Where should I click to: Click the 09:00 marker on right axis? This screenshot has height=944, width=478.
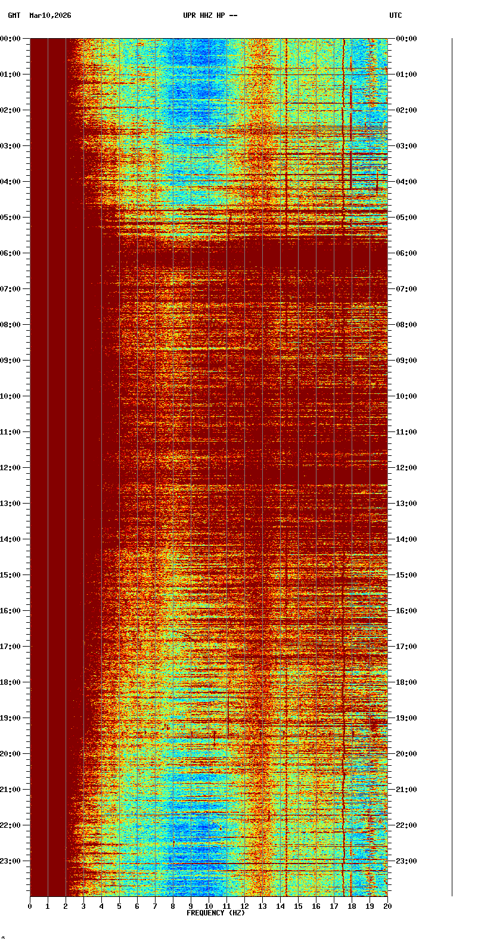pyautogui.click(x=406, y=361)
